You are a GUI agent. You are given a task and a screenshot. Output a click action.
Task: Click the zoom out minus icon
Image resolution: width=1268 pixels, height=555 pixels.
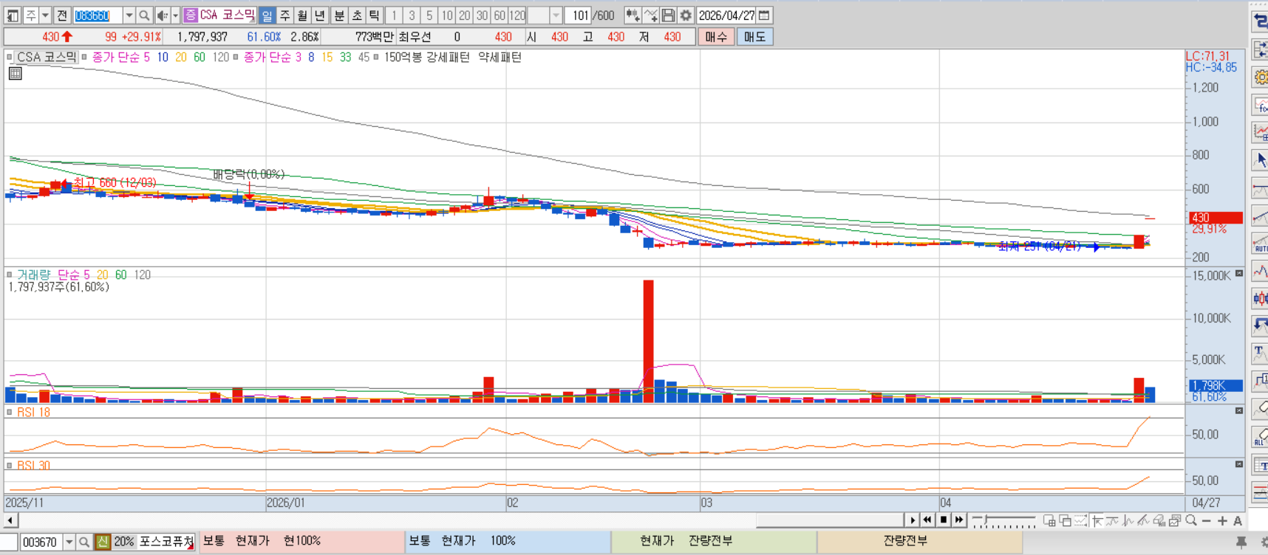[x=1207, y=520]
